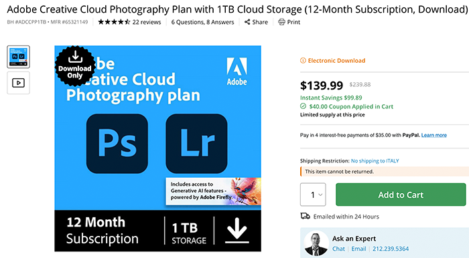Open the product video thumbnail
The width and height of the screenshot is (469, 258).
tap(18, 83)
